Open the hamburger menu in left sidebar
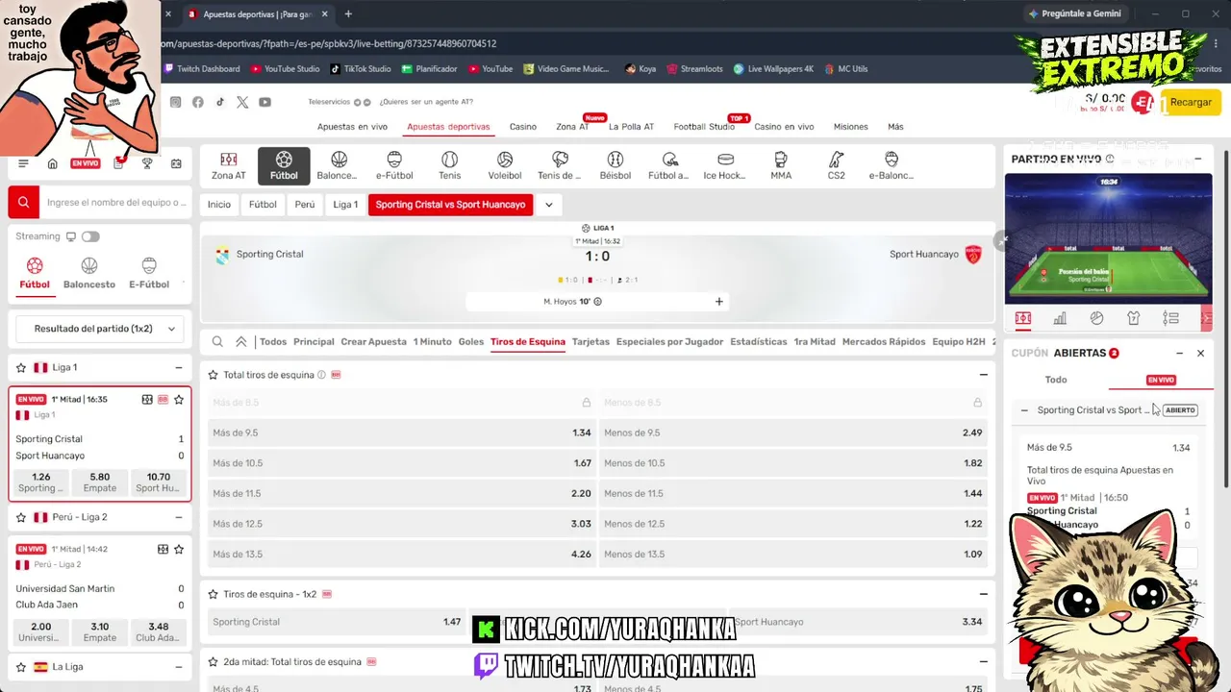Screen dimensions: 1231x692 23,163
